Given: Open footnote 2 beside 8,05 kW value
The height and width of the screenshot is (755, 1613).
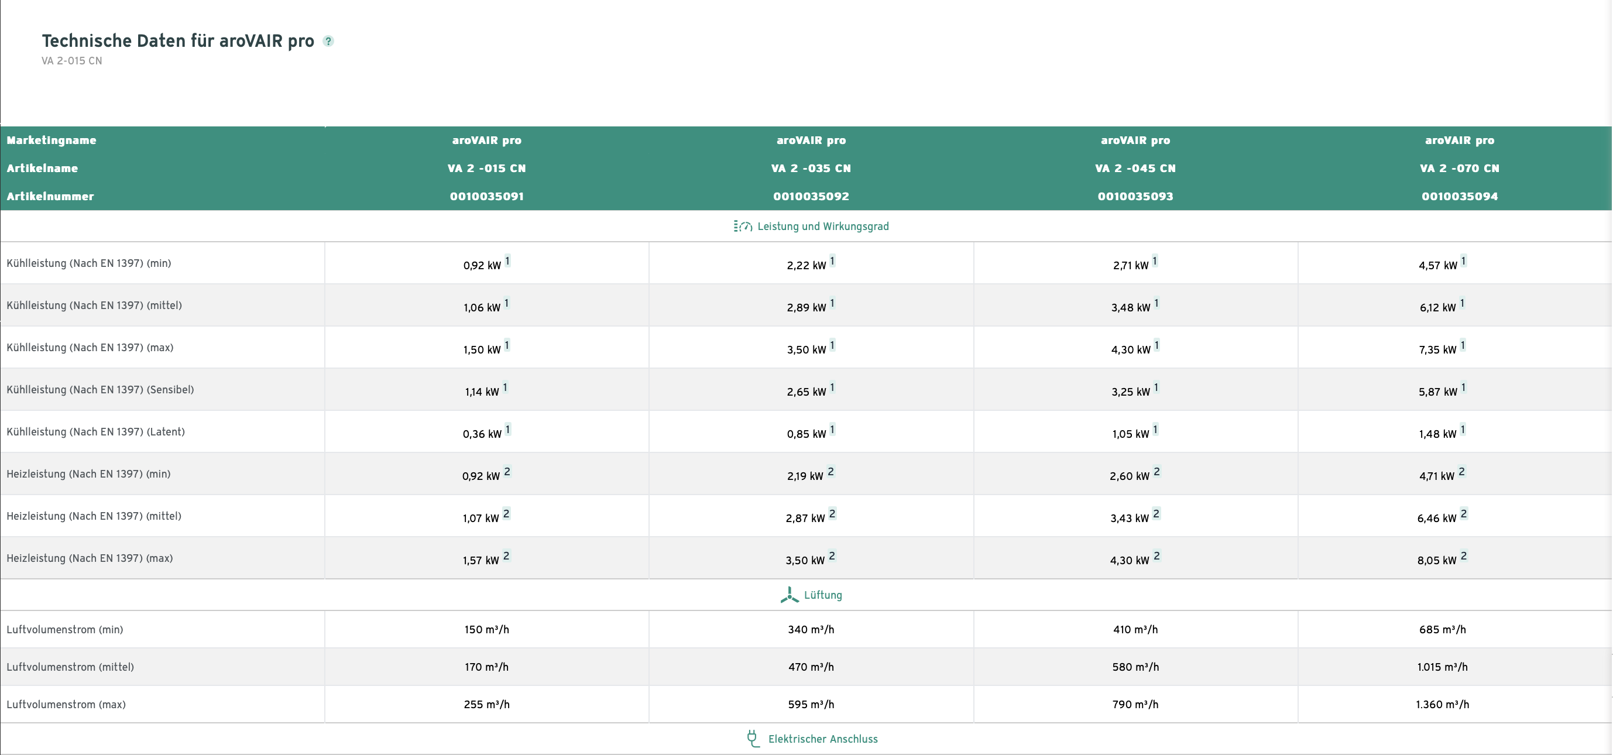Looking at the screenshot, I should (x=1464, y=556).
